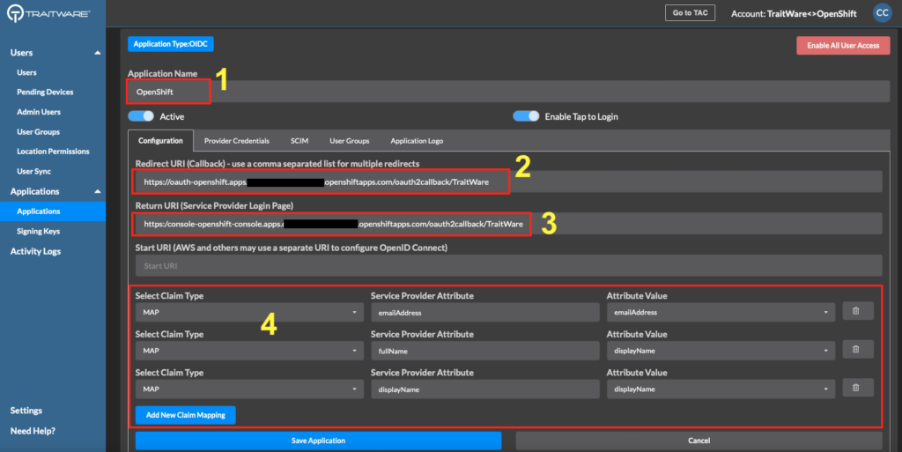Open Signing Keys in sidebar
This screenshot has width=902, height=452.
[x=38, y=231]
